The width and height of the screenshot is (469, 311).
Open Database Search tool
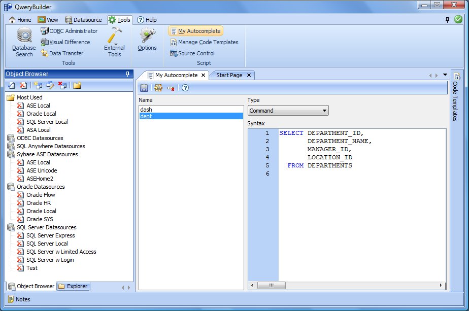(x=24, y=43)
